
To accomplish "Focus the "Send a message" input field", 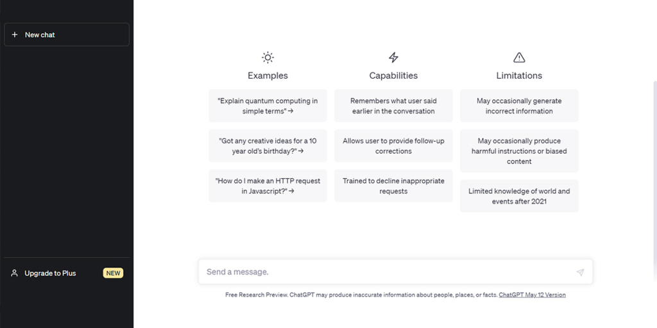I will [385, 272].
